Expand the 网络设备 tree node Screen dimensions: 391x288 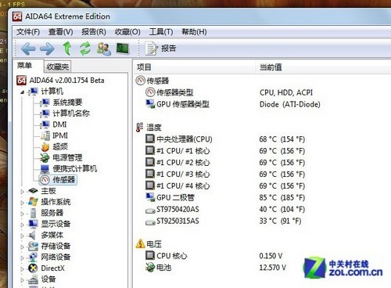(x=23, y=258)
